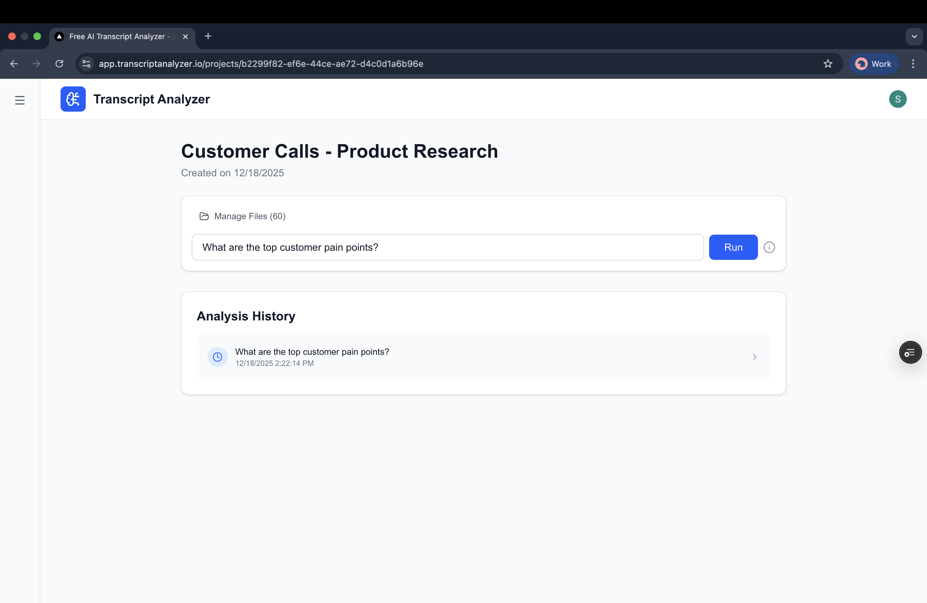
Task: Click the Manage Files folder icon
Action: point(204,216)
